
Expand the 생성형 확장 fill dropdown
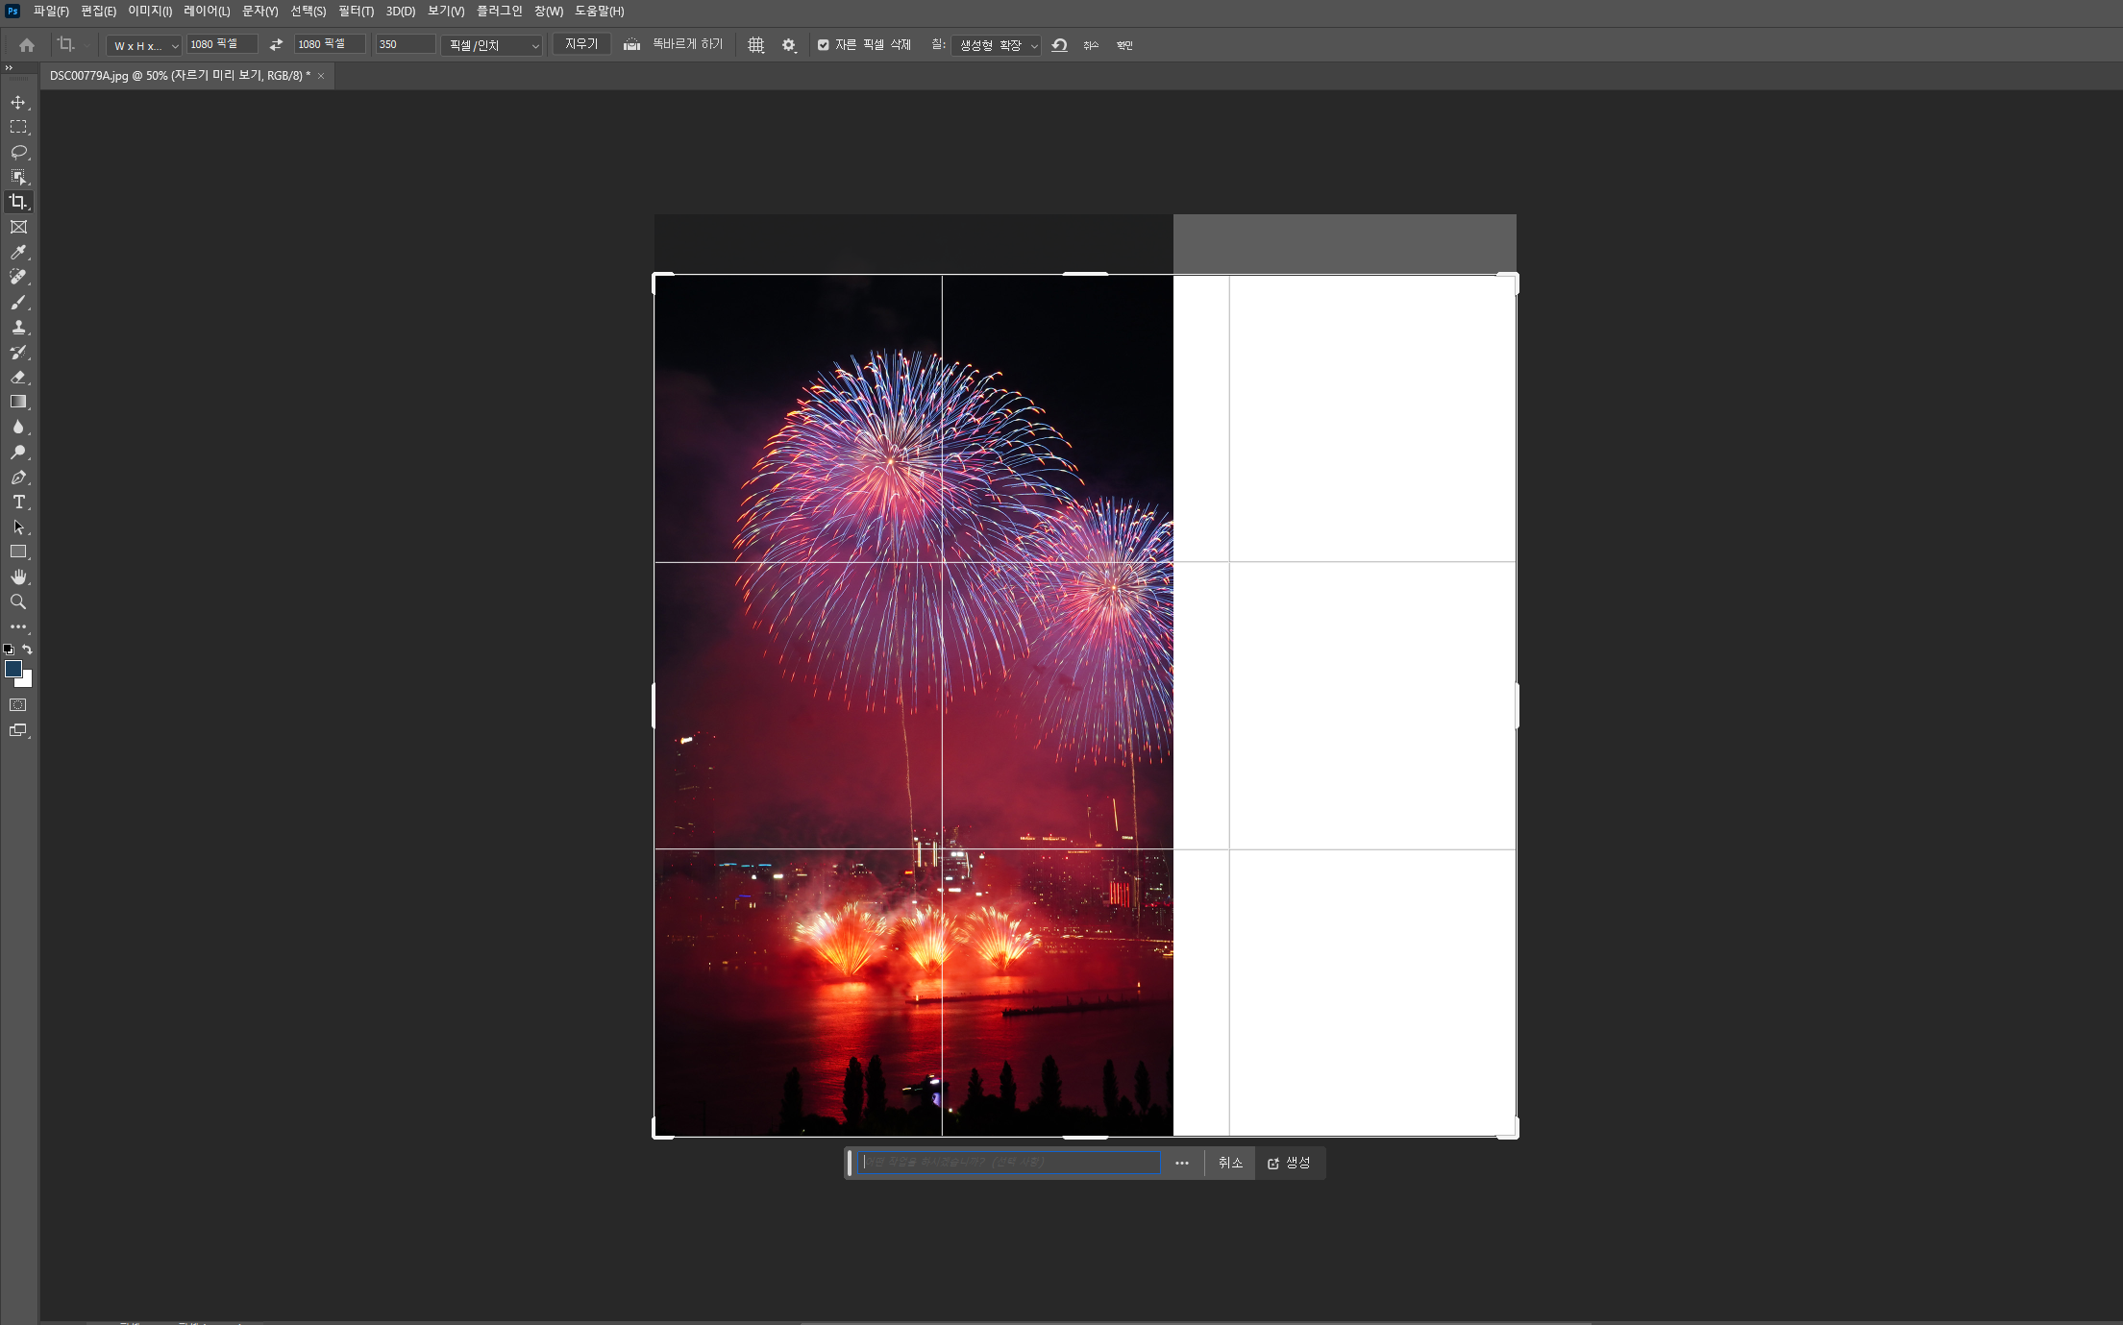tap(997, 45)
